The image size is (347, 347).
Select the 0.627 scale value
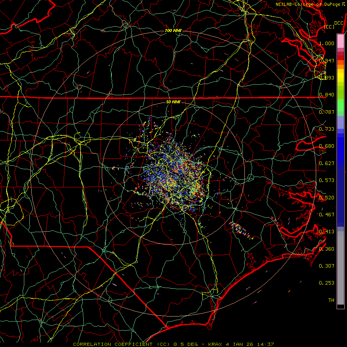tap(327, 163)
